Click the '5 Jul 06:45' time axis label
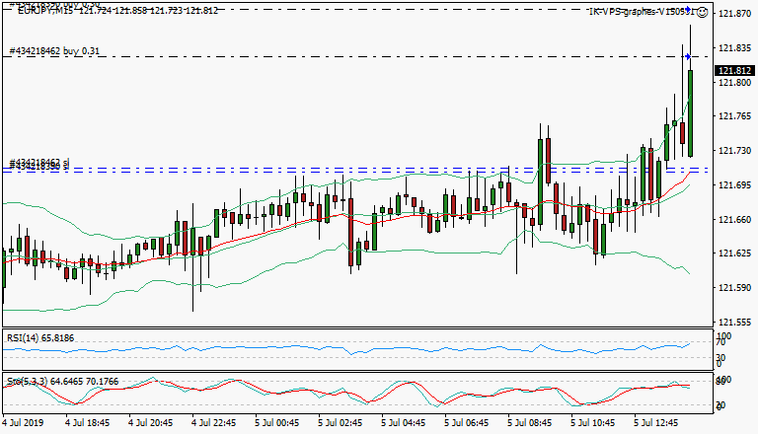 pos(467,423)
